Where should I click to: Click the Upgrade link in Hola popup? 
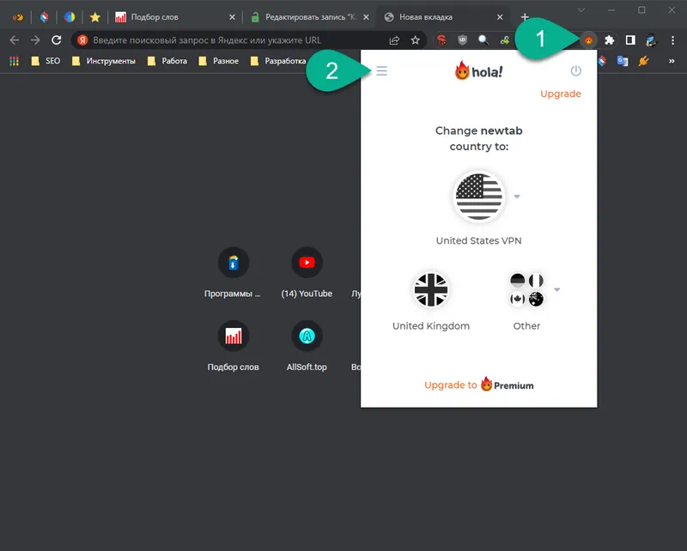pyautogui.click(x=560, y=94)
